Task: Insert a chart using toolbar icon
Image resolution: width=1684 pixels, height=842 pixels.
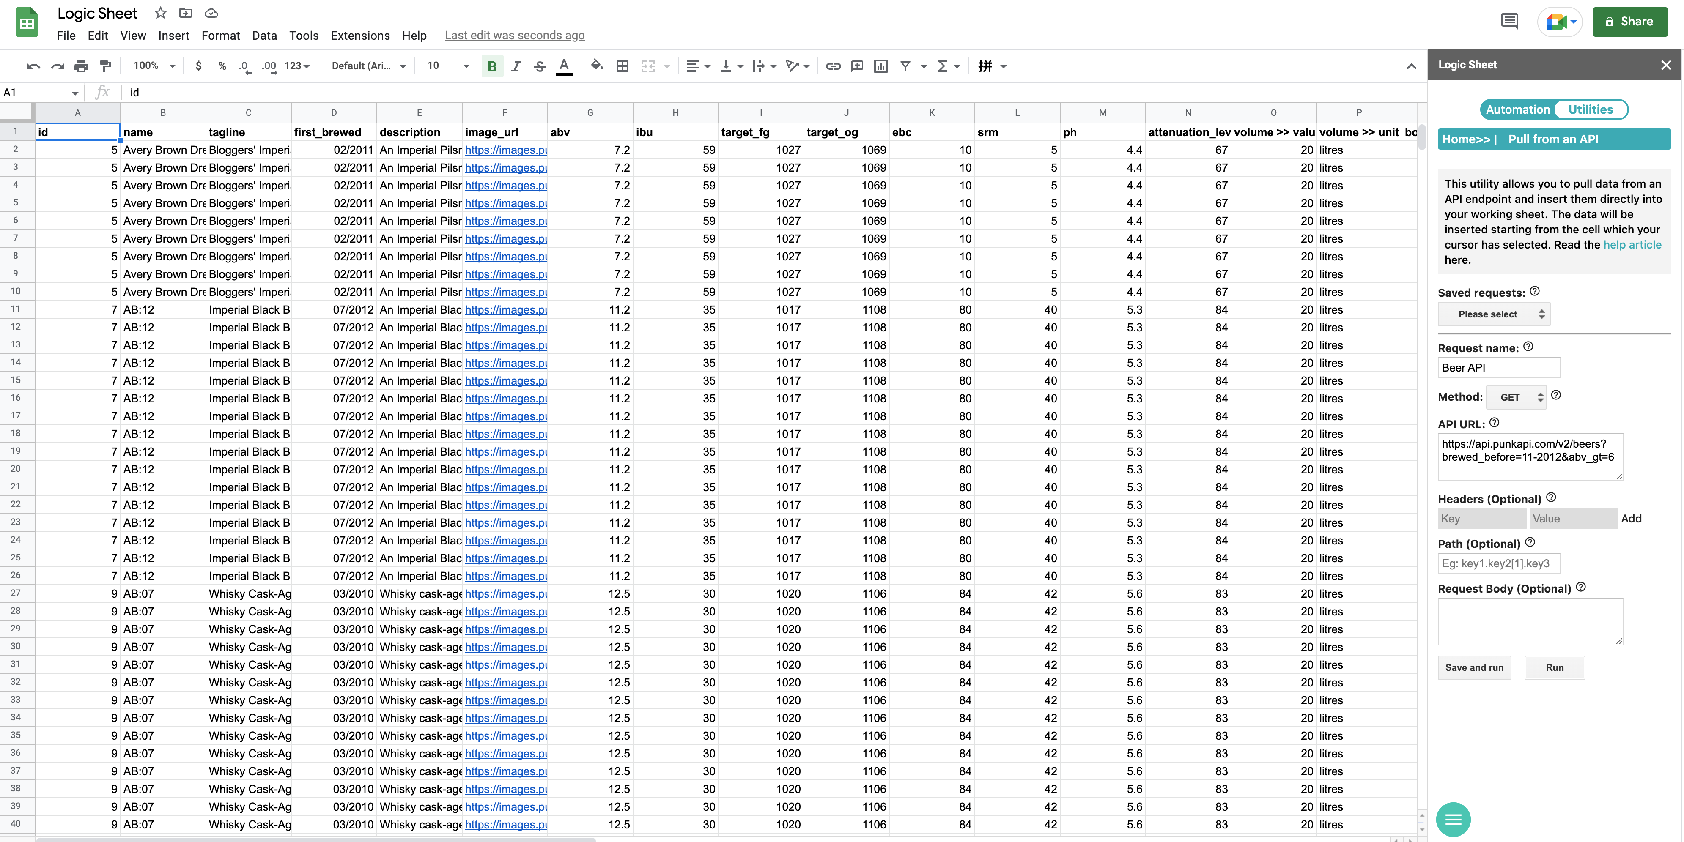Action: point(880,66)
